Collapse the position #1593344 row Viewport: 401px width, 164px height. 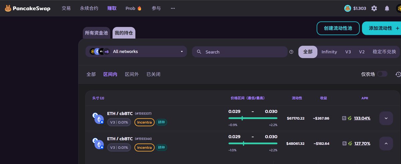(x=386, y=143)
